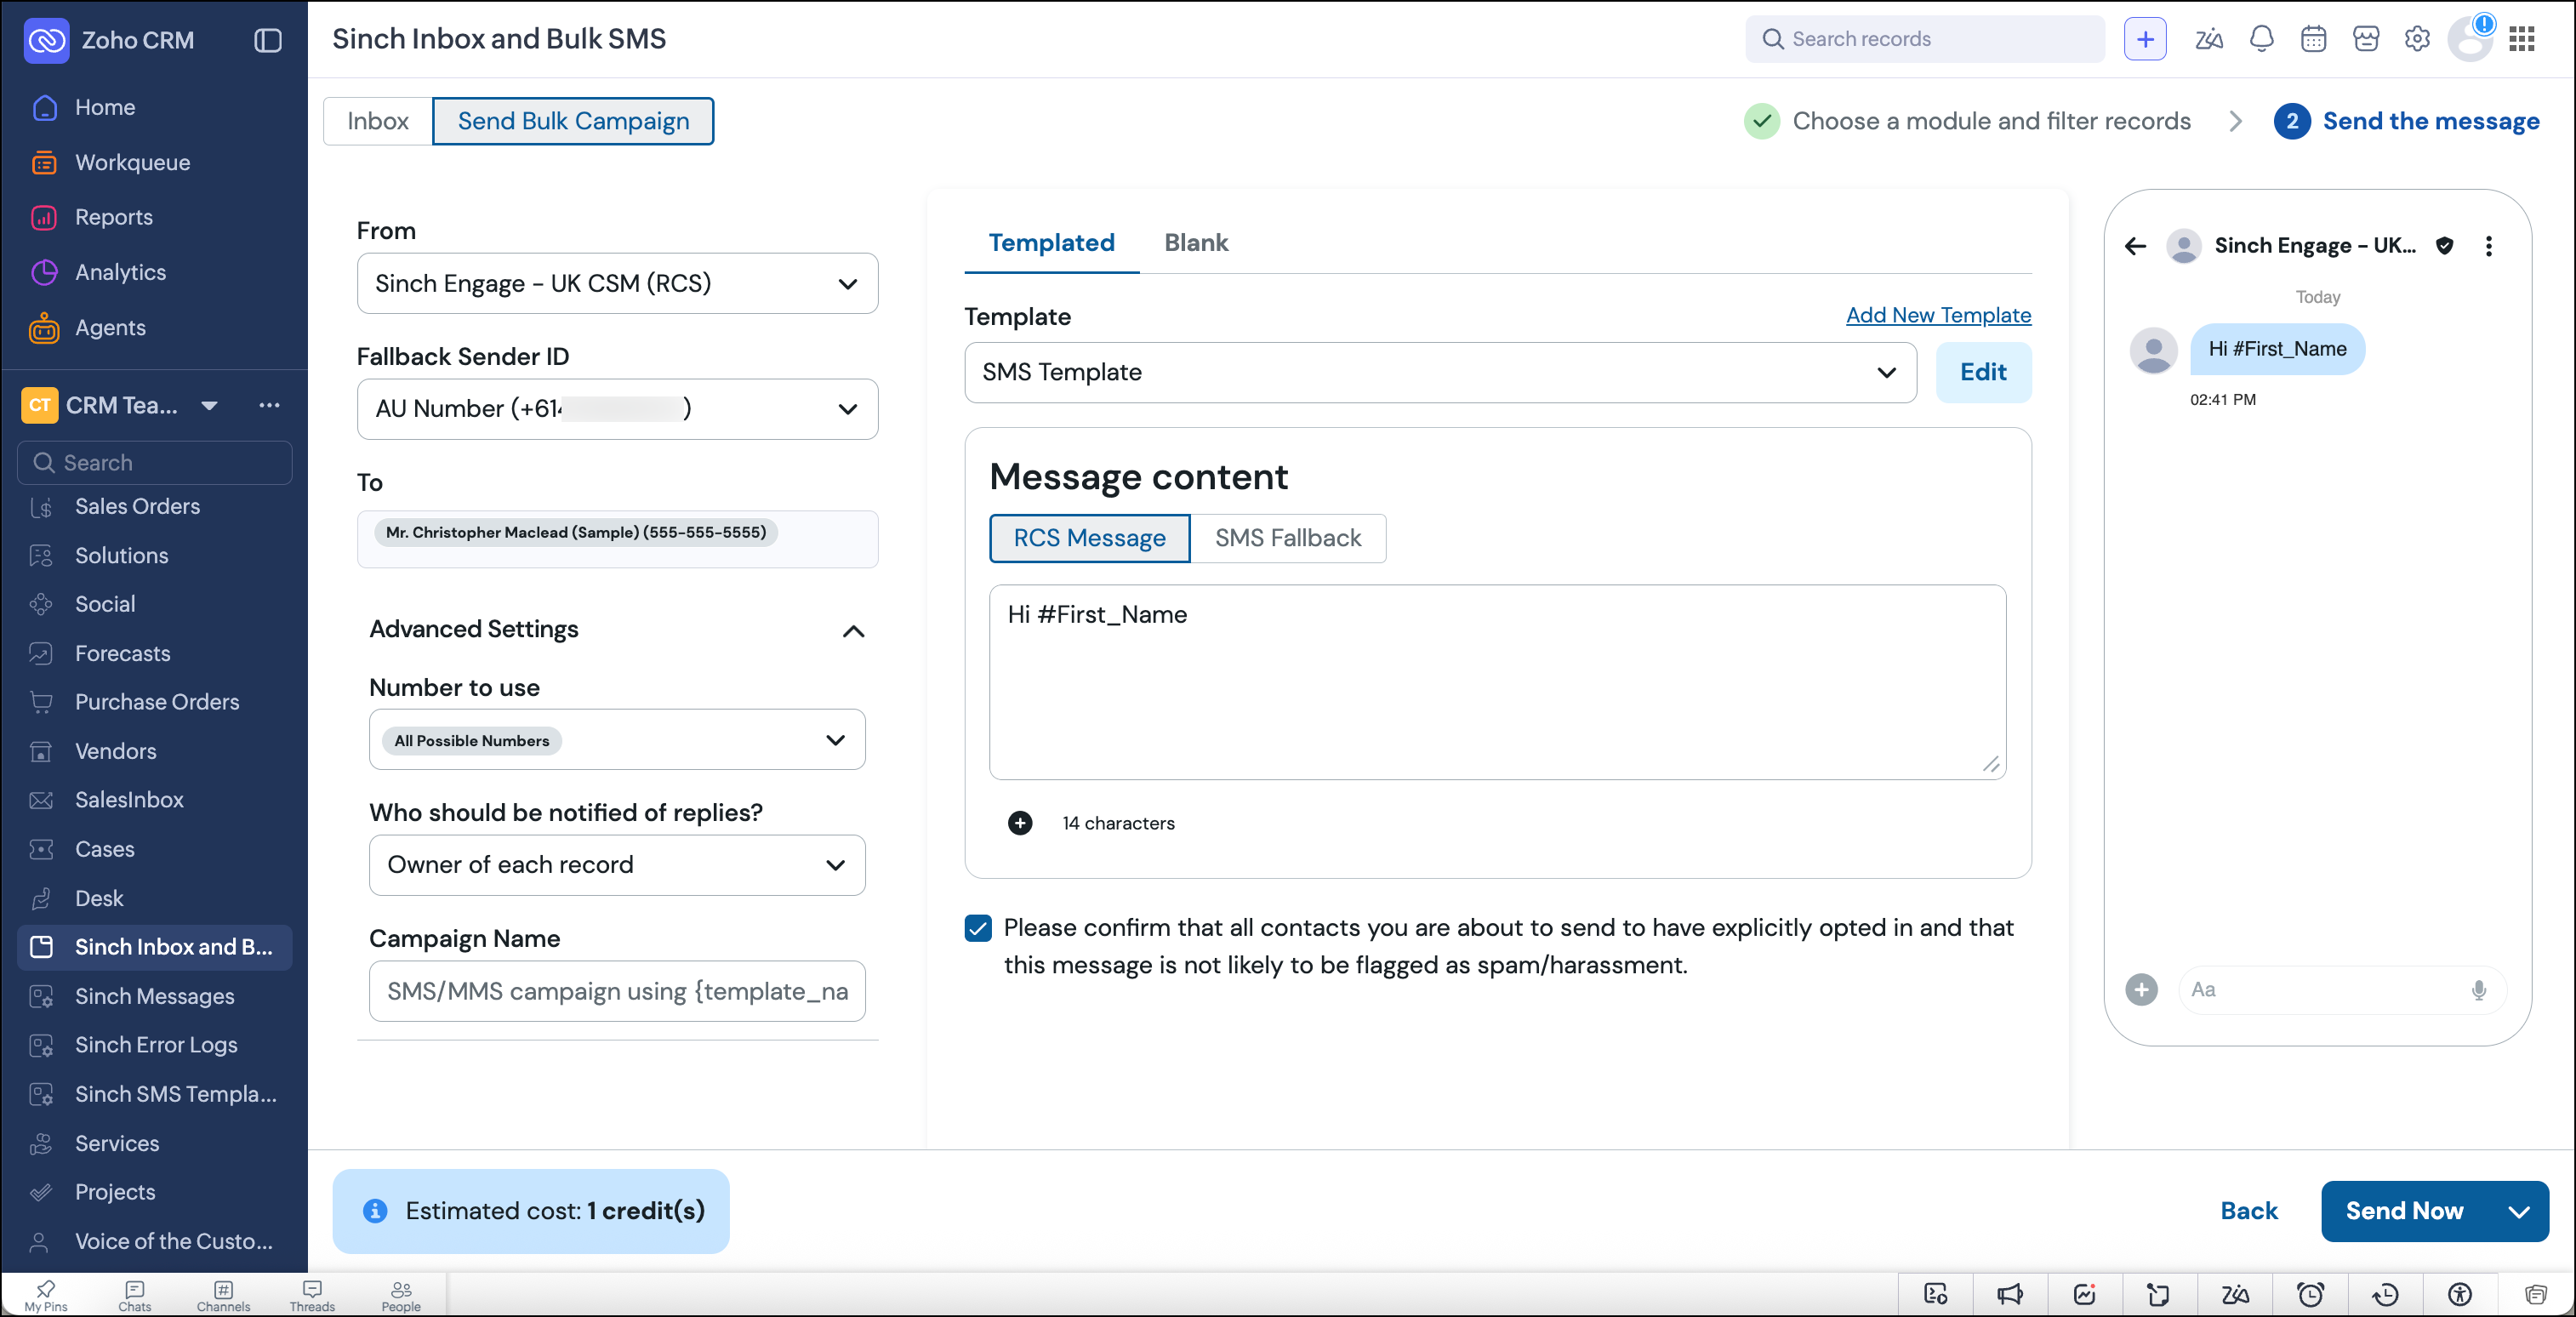Open the settings gear
This screenshot has width=2576, height=1317.
pos(2417,39)
